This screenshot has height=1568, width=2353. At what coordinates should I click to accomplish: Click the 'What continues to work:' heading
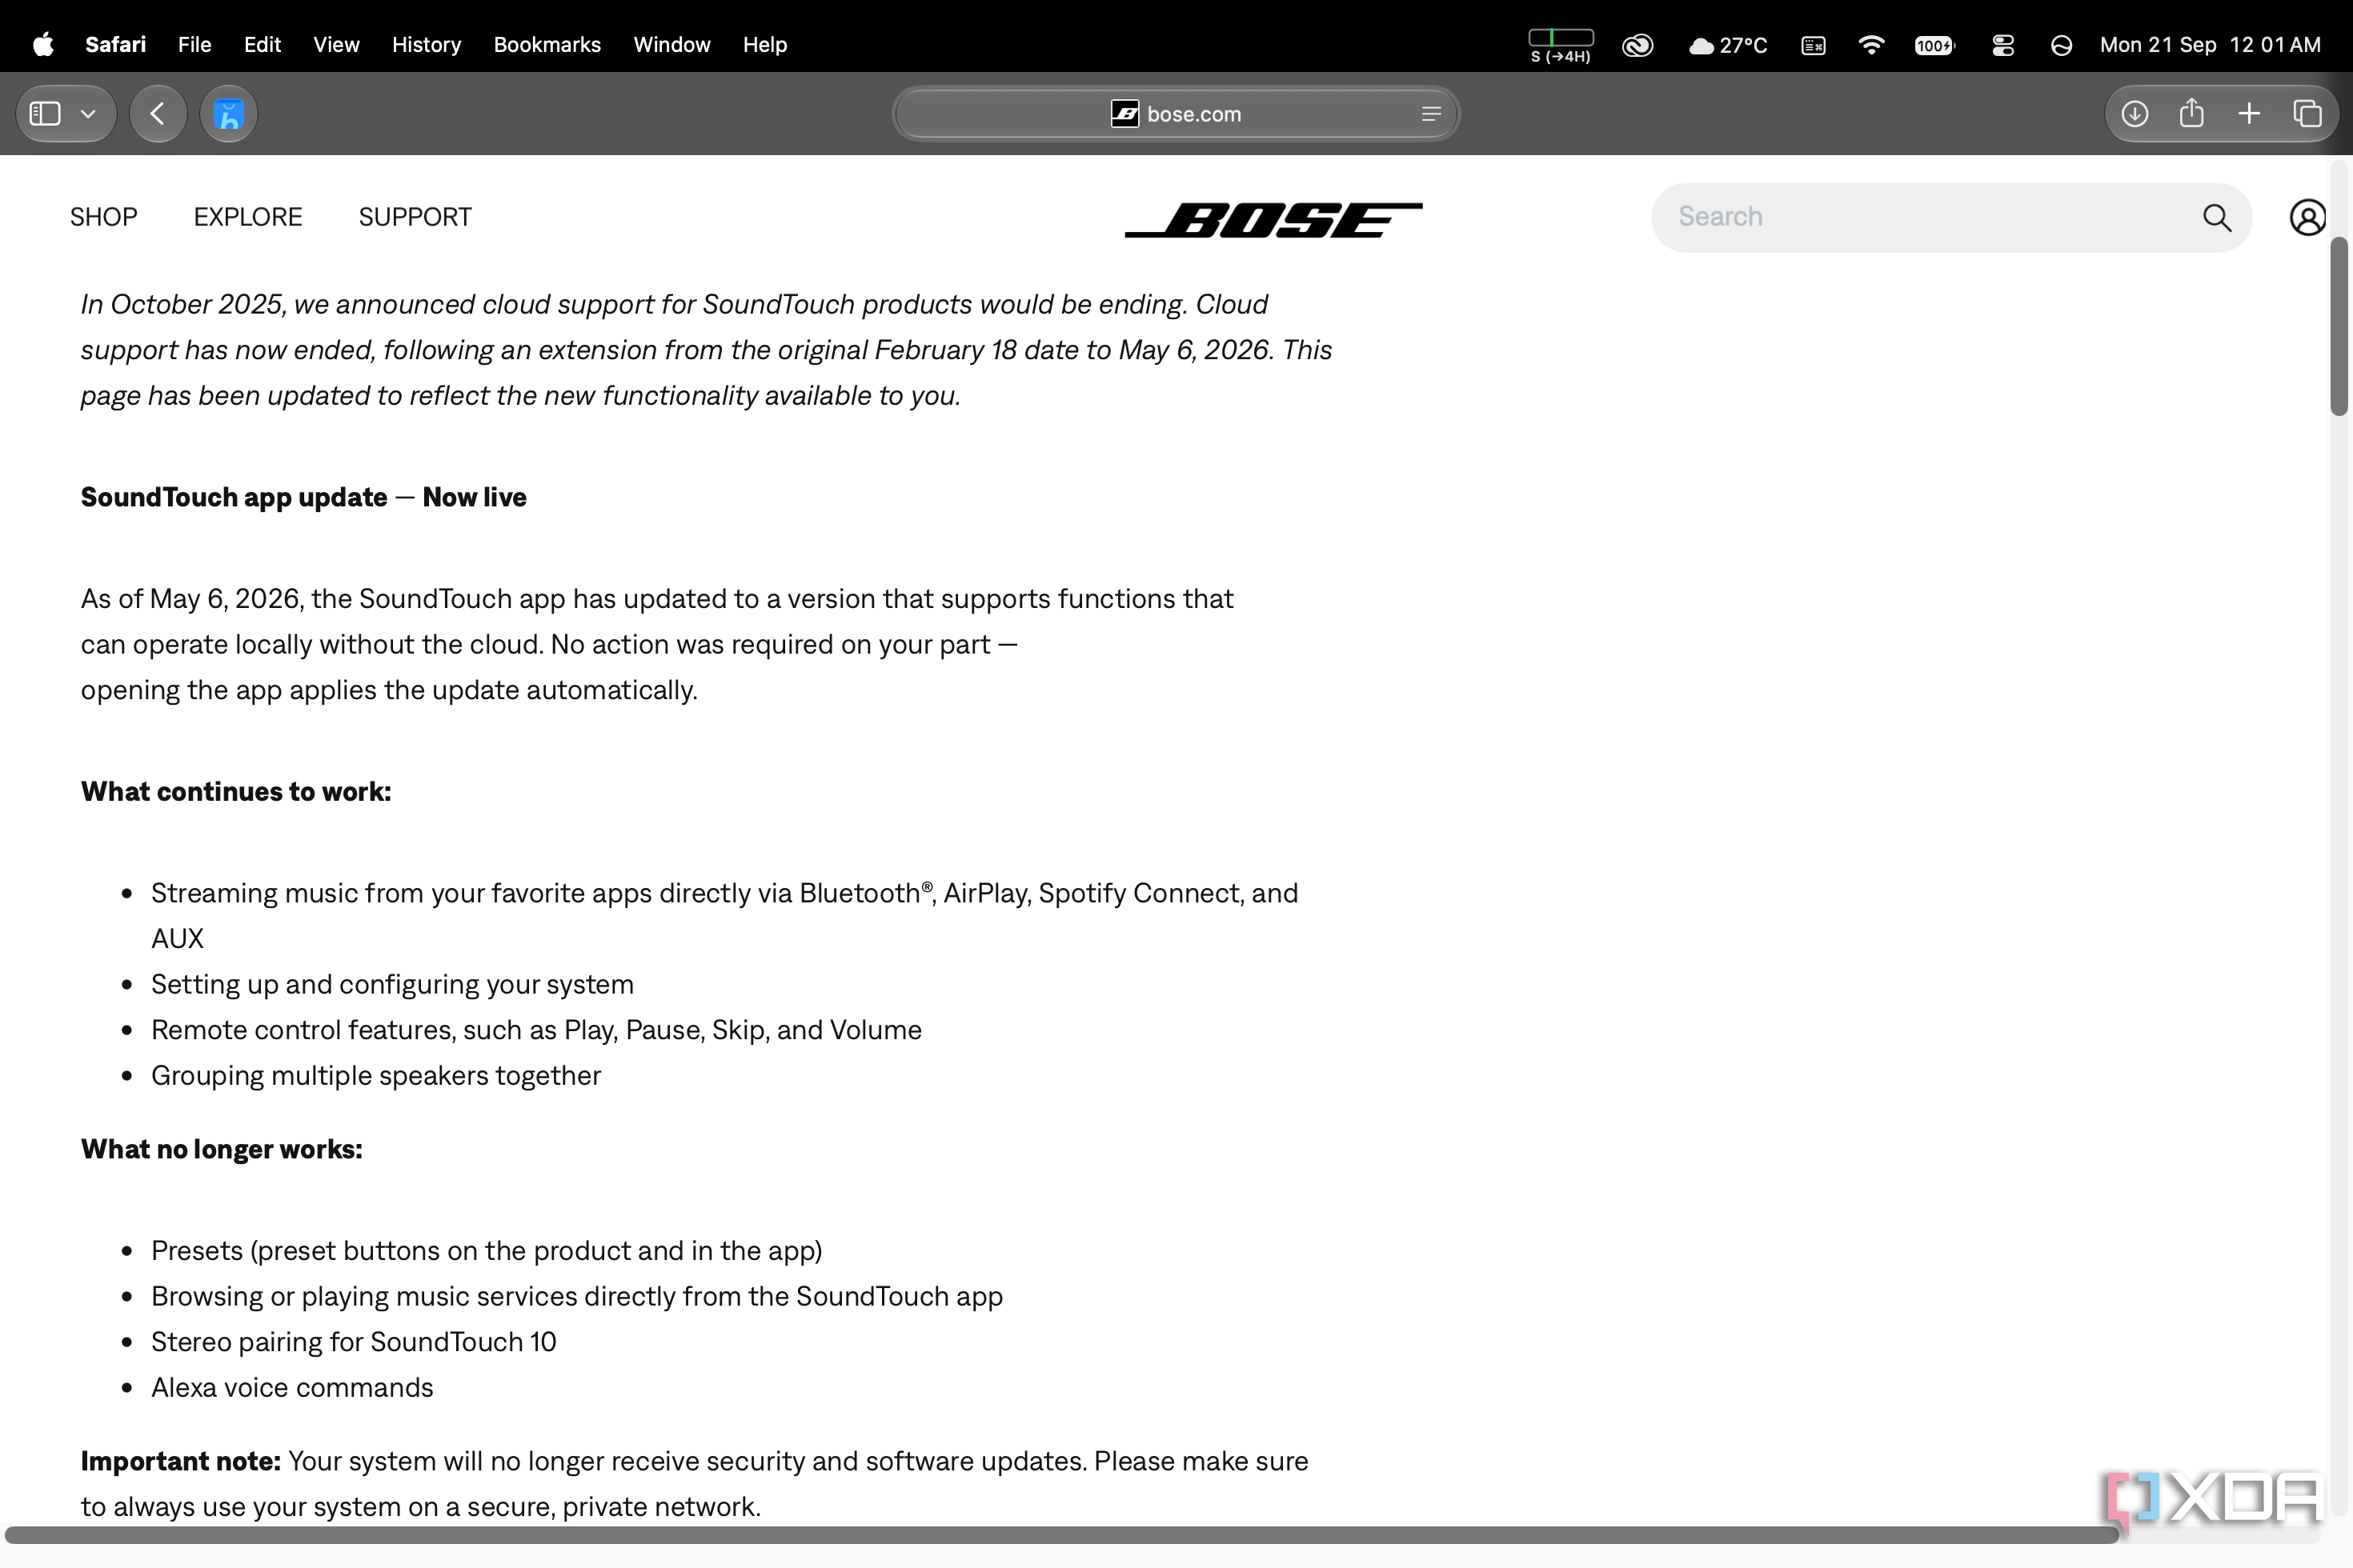click(x=236, y=792)
